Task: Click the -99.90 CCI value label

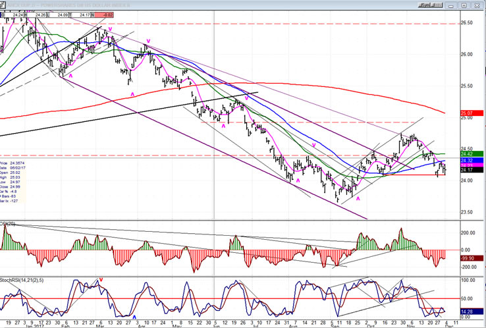Action: pyautogui.click(x=468, y=259)
